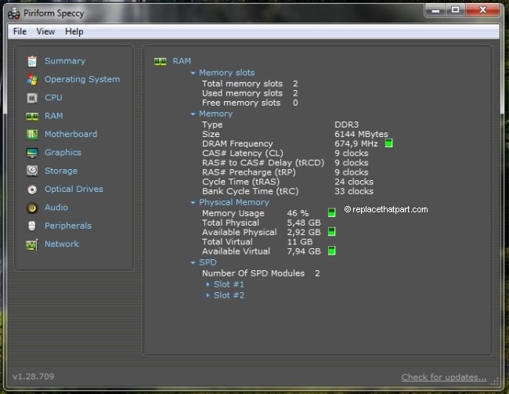
Task: Click the RAM icon in the main panel header
Action: coord(160,61)
